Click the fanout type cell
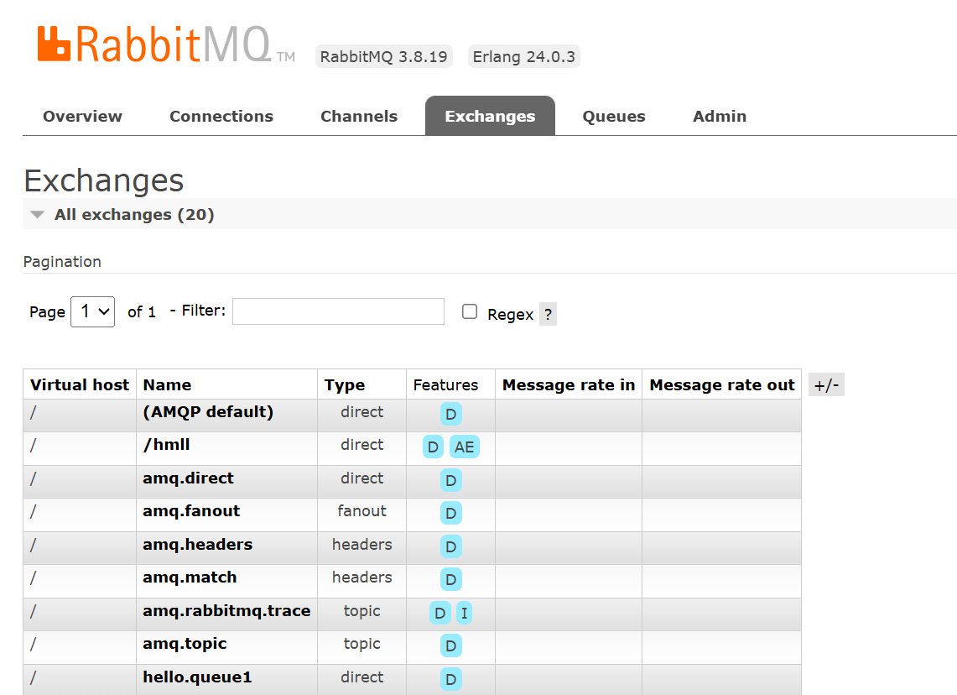The height and width of the screenshot is (695, 957). pyautogui.click(x=362, y=511)
